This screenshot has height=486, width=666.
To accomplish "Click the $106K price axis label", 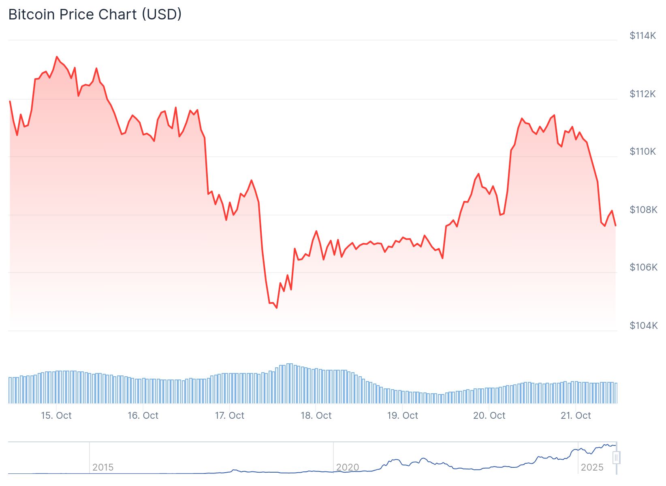I will pyautogui.click(x=643, y=267).
